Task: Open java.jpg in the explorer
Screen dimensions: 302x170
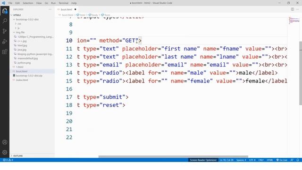Action: pos(22,50)
